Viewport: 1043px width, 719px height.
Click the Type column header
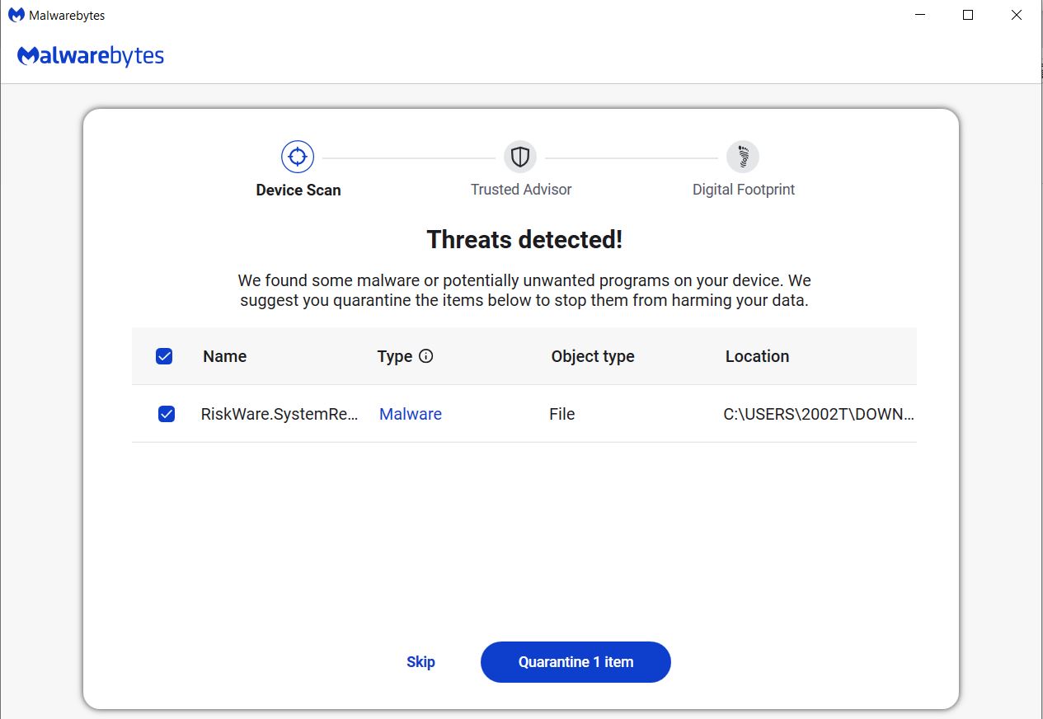tap(395, 356)
